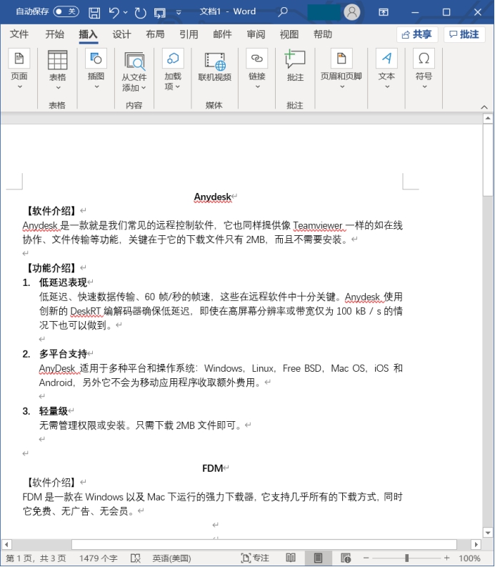Switch to Print Layout view icon
This screenshot has height=567, width=495.
(x=318, y=558)
